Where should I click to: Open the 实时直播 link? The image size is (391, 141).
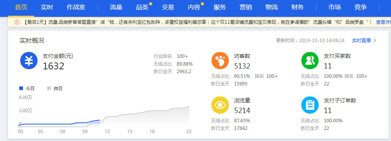tap(361, 41)
